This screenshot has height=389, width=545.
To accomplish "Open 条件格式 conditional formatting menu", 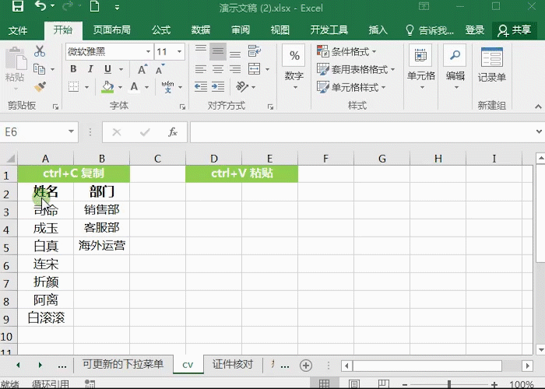I will coord(346,52).
